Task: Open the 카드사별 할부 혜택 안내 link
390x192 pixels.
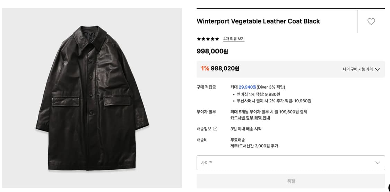Action: pyautogui.click(x=250, y=118)
